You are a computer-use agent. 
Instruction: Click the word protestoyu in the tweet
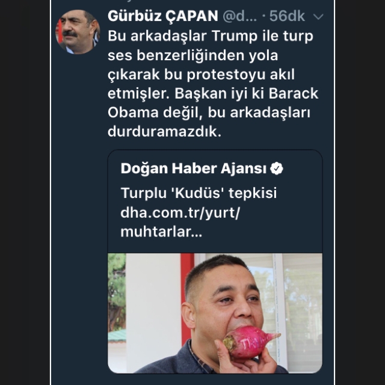[x=226, y=75]
